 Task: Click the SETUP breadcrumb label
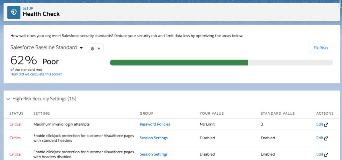pos(28,8)
